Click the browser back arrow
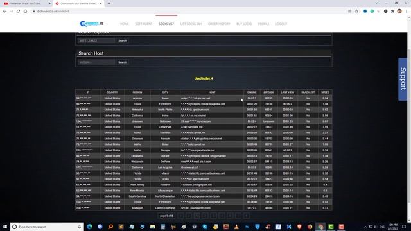Viewport: 411px width, 231px height. pos(4,12)
